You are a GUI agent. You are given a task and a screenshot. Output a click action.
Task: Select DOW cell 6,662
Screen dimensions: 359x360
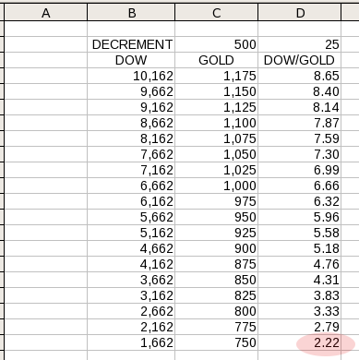(131, 186)
